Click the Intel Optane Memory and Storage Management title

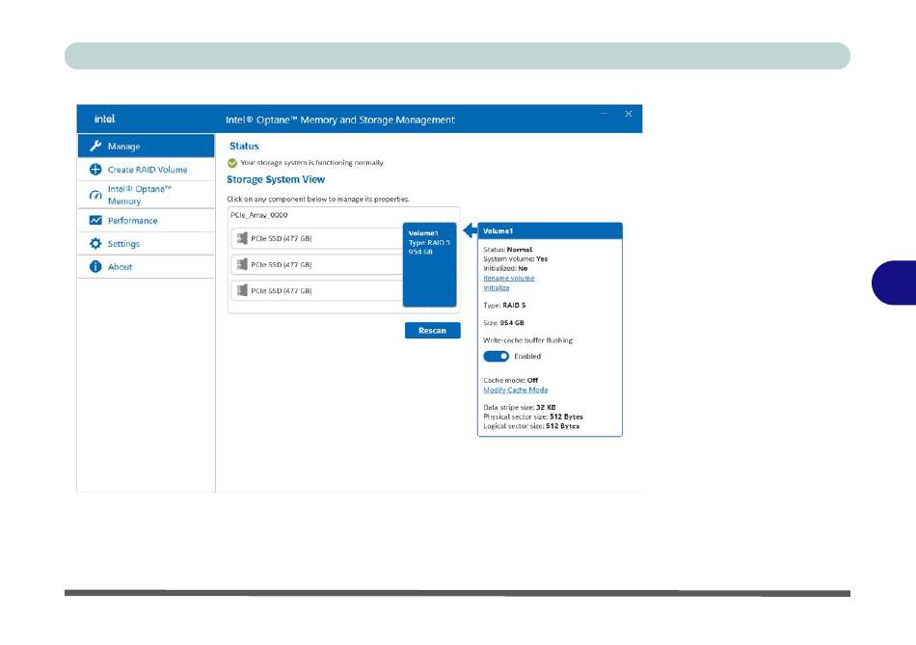pos(340,120)
